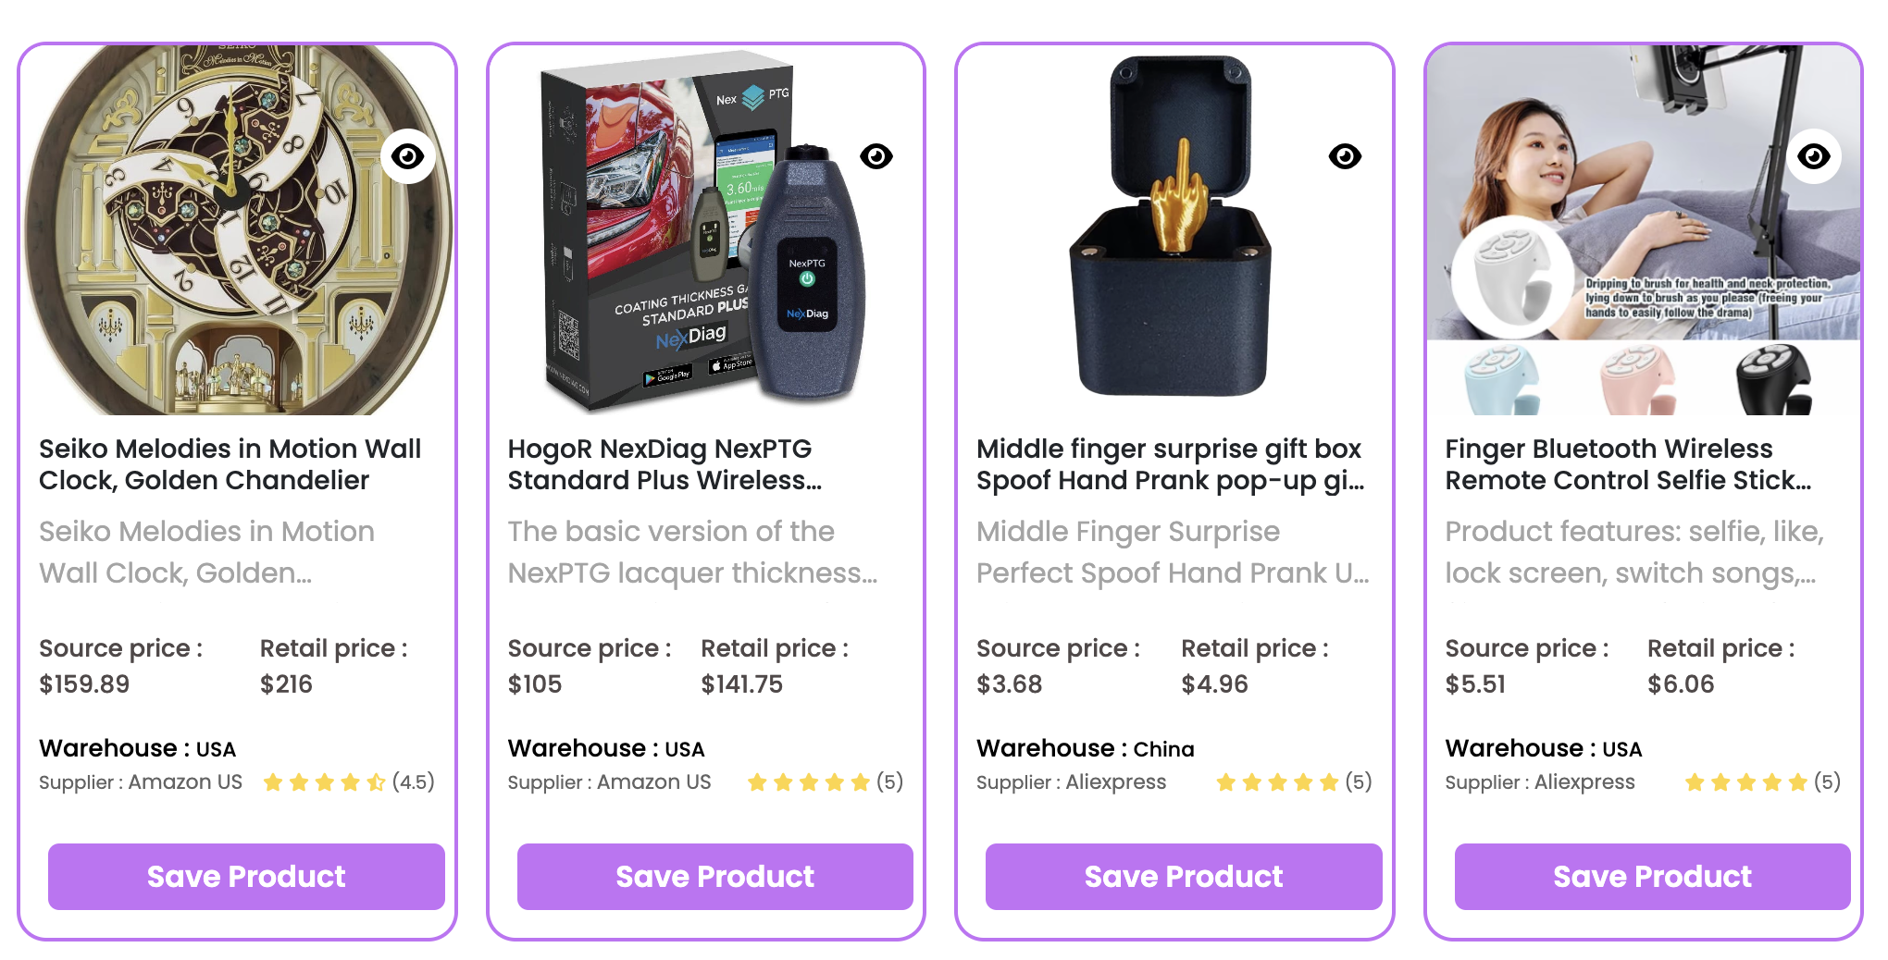Image resolution: width=1888 pixels, height=960 pixels.
Task: Save the Seiko Melodies wall clock product
Action: coord(246,876)
